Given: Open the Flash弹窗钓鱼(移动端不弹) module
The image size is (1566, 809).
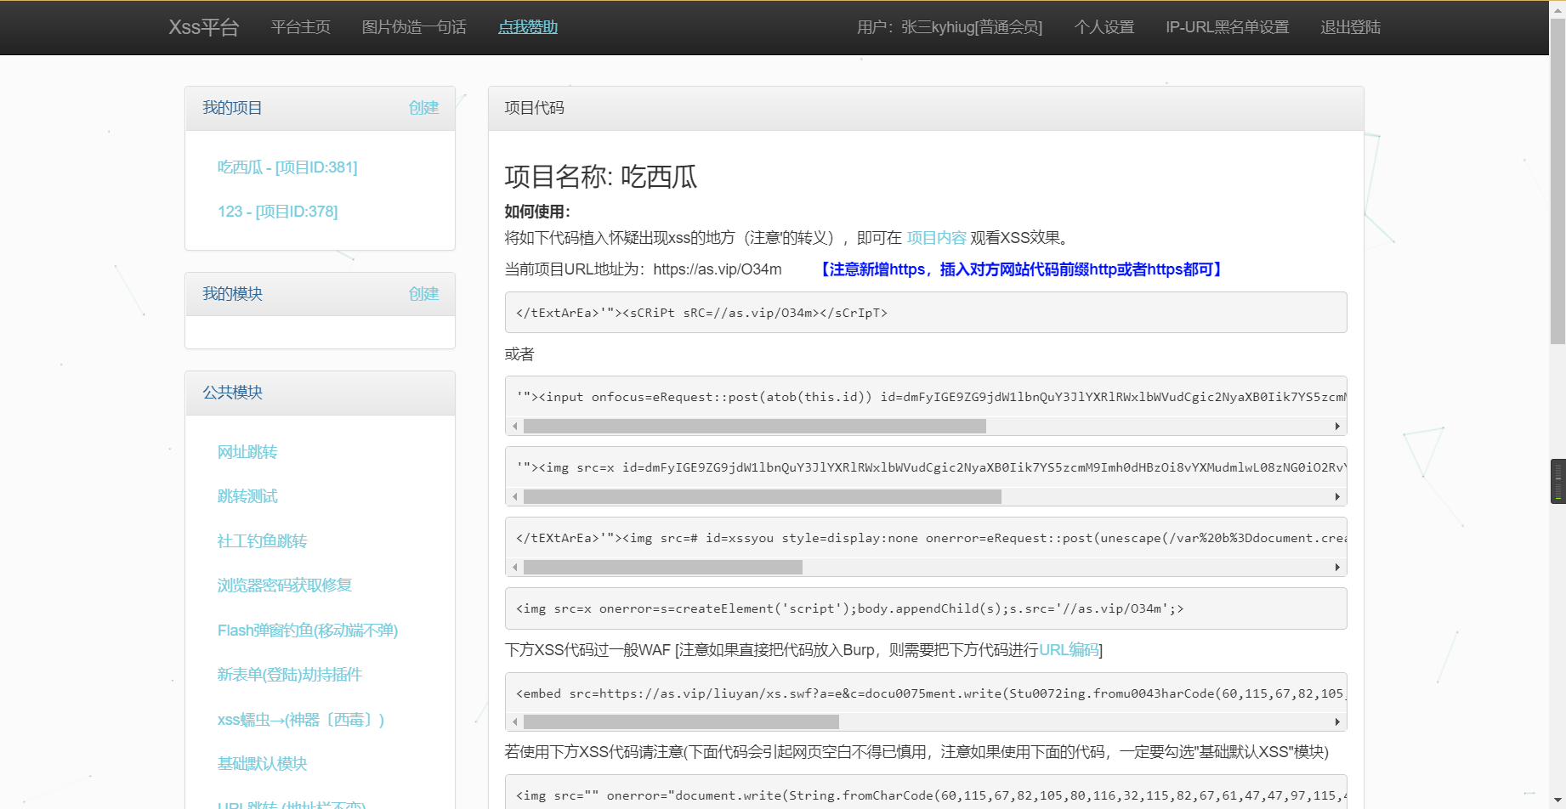Looking at the screenshot, I should (308, 631).
